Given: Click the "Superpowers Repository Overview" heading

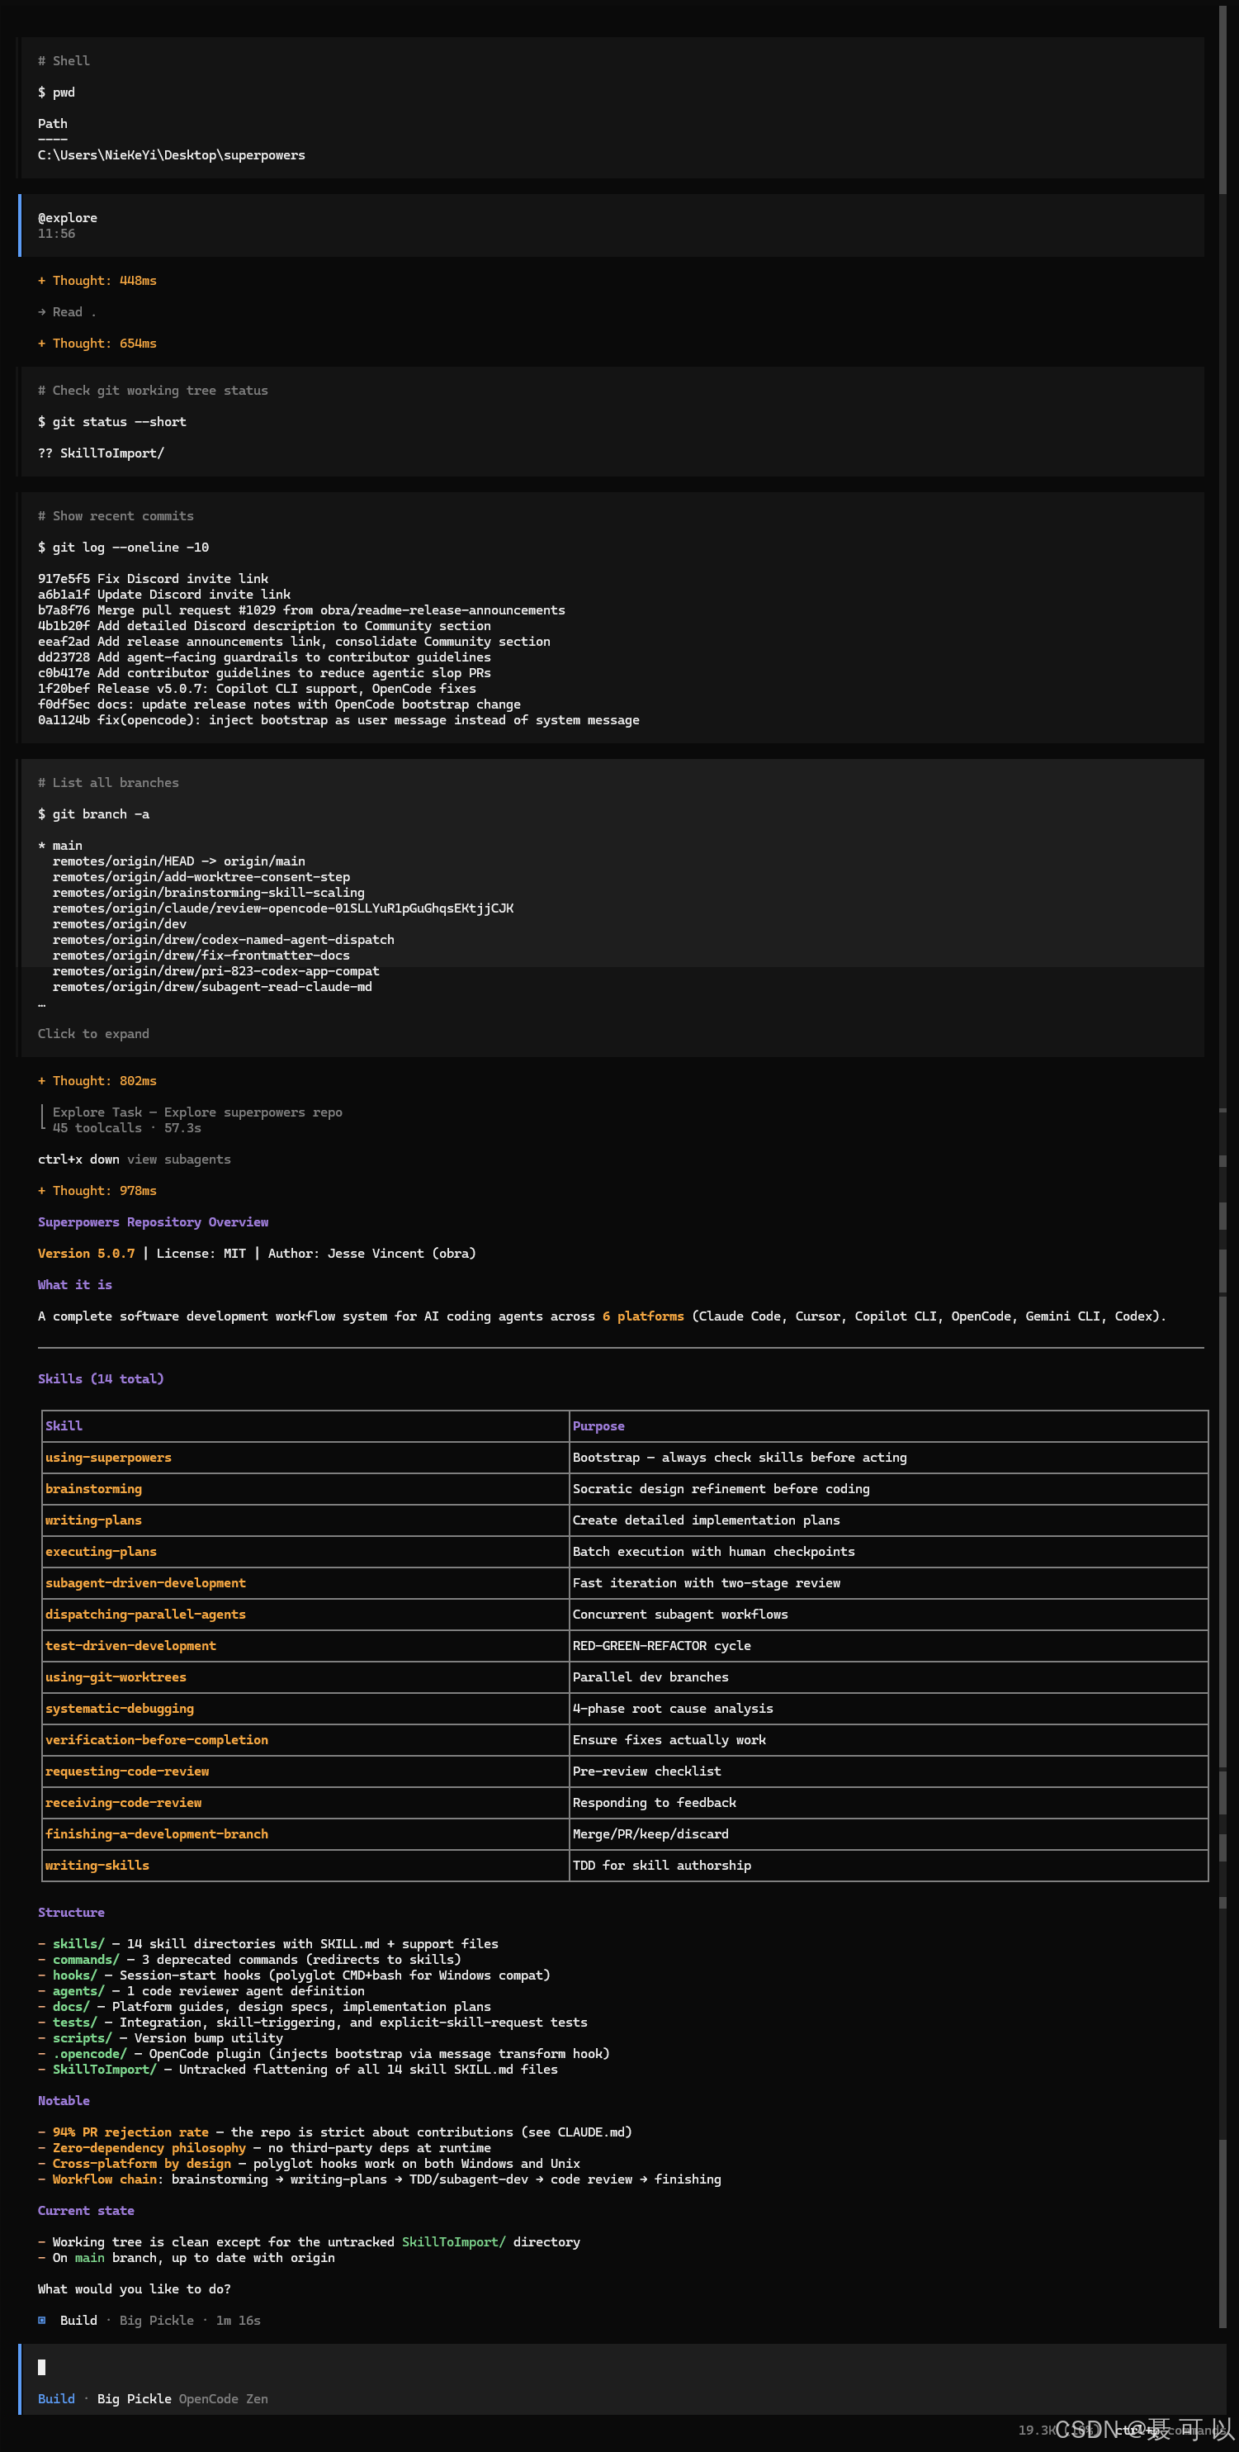Looking at the screenshot, I should 154,1222.
